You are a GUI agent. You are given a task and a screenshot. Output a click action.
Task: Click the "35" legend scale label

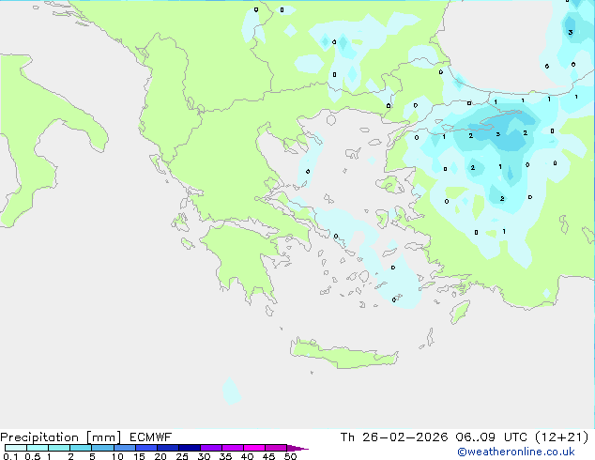click(225, 456)
